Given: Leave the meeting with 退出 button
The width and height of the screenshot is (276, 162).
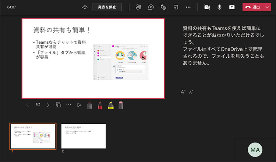Looking at the screenshot, I should [252, 7].
